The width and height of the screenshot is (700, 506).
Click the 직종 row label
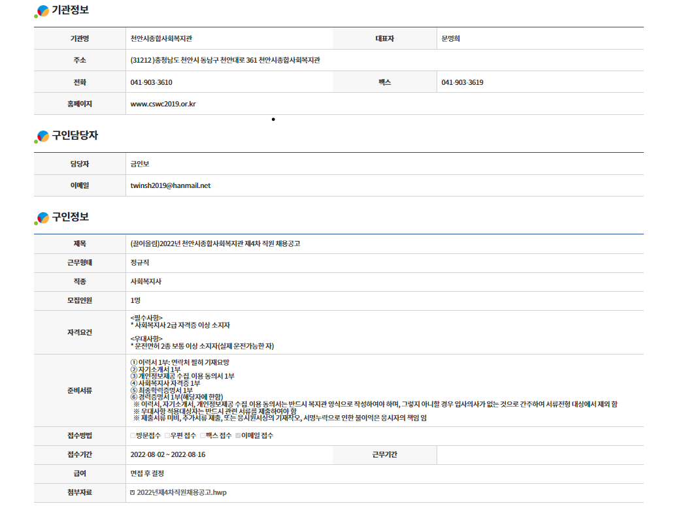coord(80,282)
